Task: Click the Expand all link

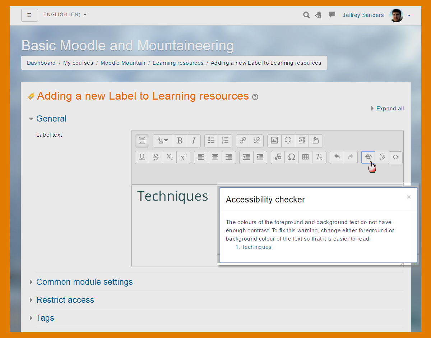Action: click(x=390, y=109)
